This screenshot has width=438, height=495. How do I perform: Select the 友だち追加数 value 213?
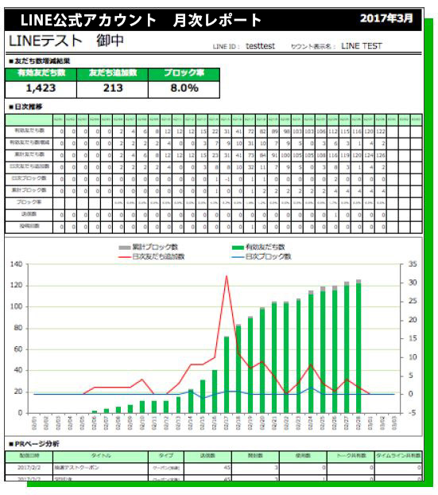click(x=113, y=88)
